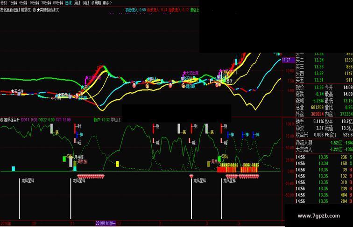Click the 2018/11/19 date marker on timeline
The width and height of the screenshot is (353, 227).
tap(106, 223)
